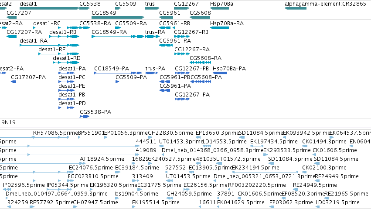Click the CG5961-RA transcript label
The image size is (371, 209).
pos(175,41)
